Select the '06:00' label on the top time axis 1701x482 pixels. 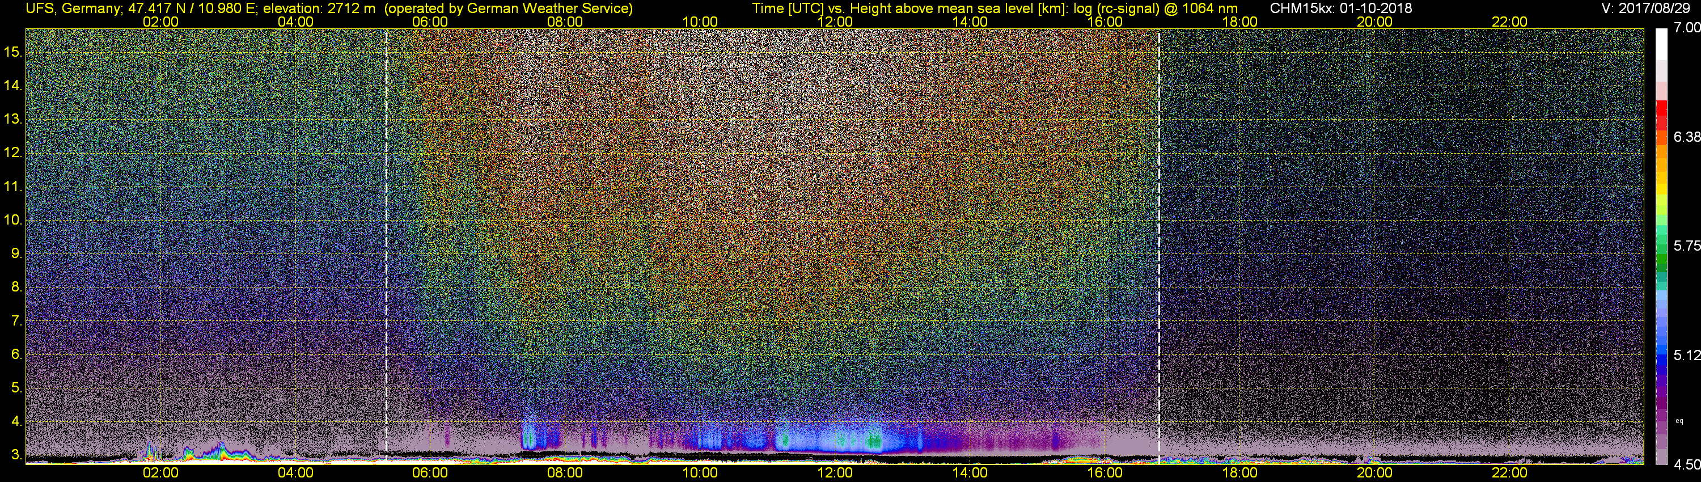[x=430, y=22]
